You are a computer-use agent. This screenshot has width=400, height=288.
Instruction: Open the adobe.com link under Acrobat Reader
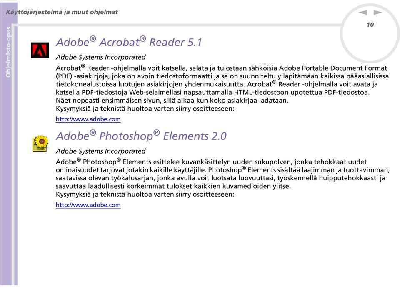(88, 119)
